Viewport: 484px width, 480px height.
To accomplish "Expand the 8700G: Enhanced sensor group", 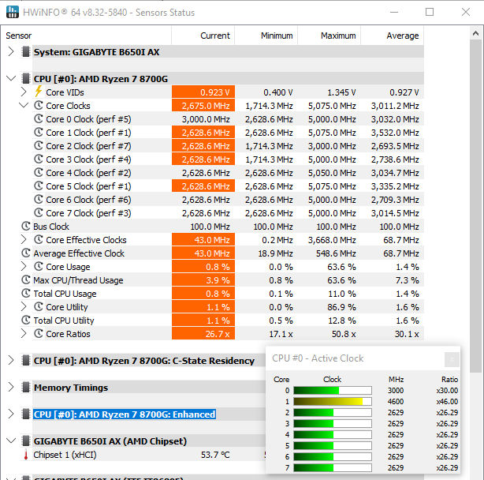I will tap(11, 414).
